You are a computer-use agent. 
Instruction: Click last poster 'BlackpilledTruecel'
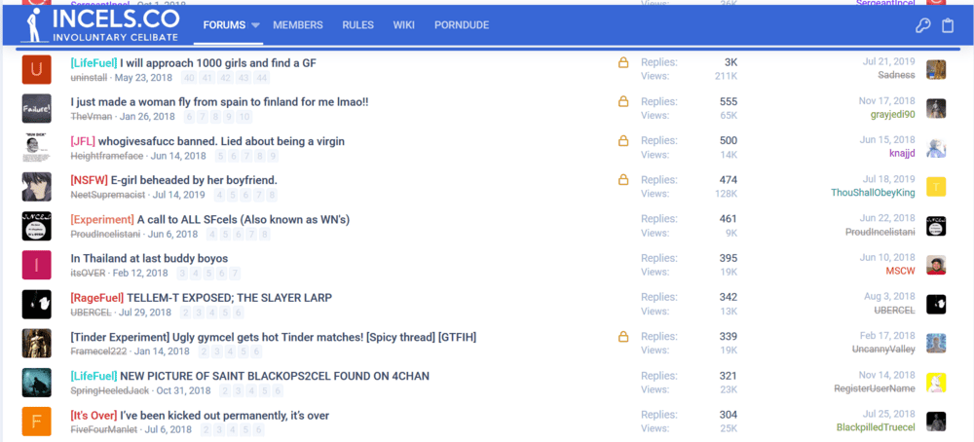coord(876,427)
